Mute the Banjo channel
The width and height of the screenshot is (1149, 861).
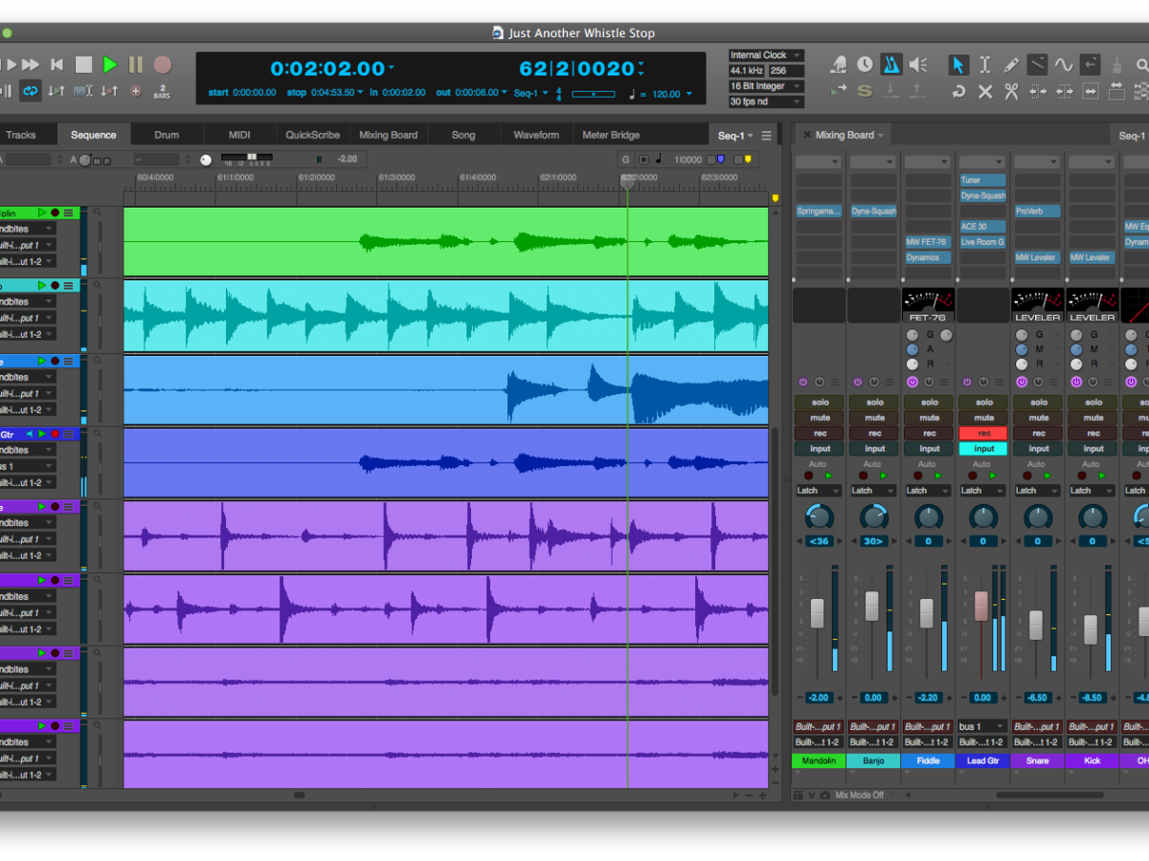point(874,418)
